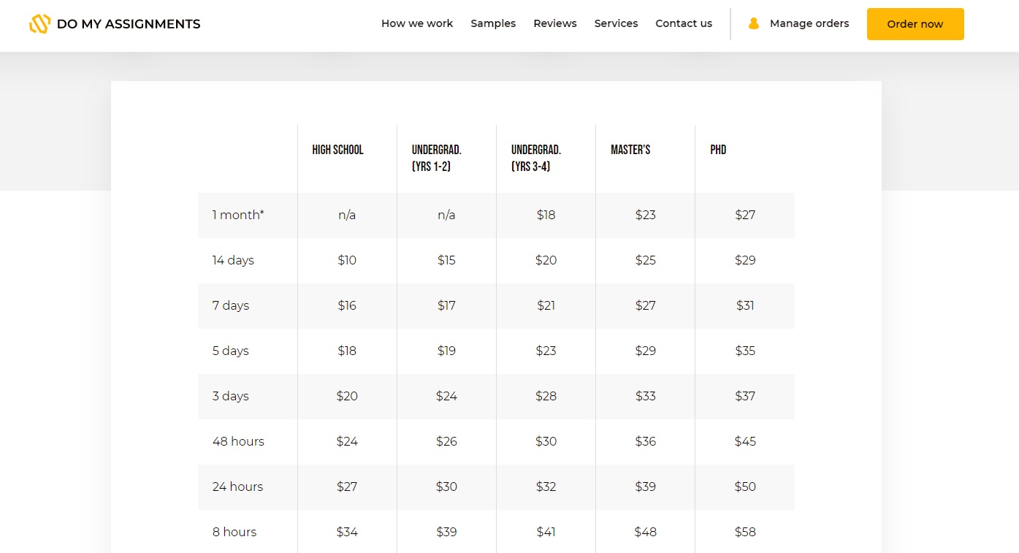Click the $10 price for 14 days High School
Image resolution: width=1019 pixels, height=553 pixels.
coord(347,260)
